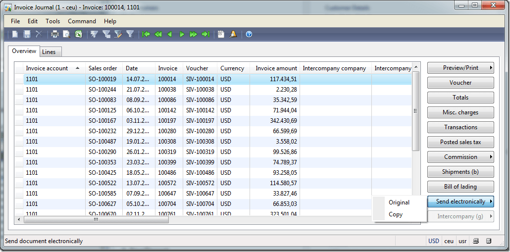510x252 pixels.
Task: Click the Alert bell icon
Action: pyautogui.click(x=233, y=34)
